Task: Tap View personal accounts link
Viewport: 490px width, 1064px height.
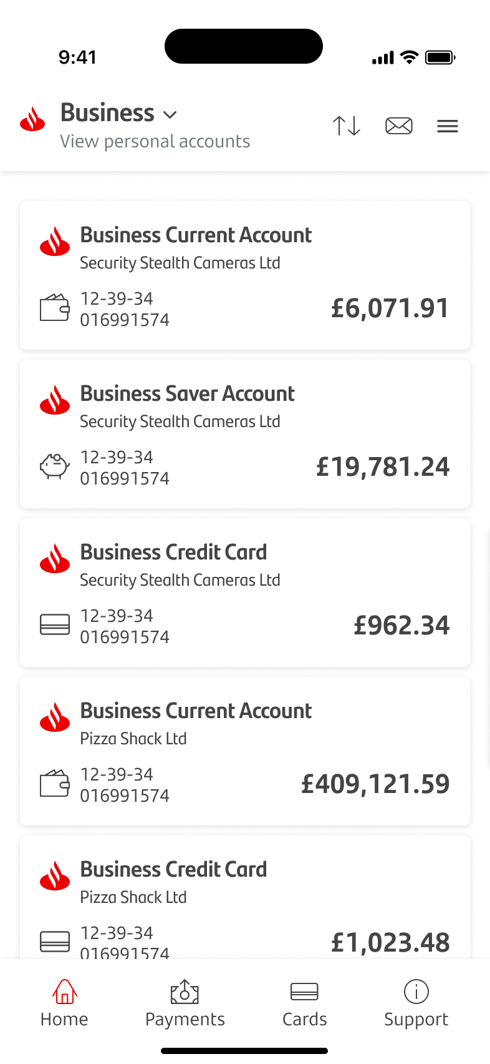Action: [x=155, y=142]
